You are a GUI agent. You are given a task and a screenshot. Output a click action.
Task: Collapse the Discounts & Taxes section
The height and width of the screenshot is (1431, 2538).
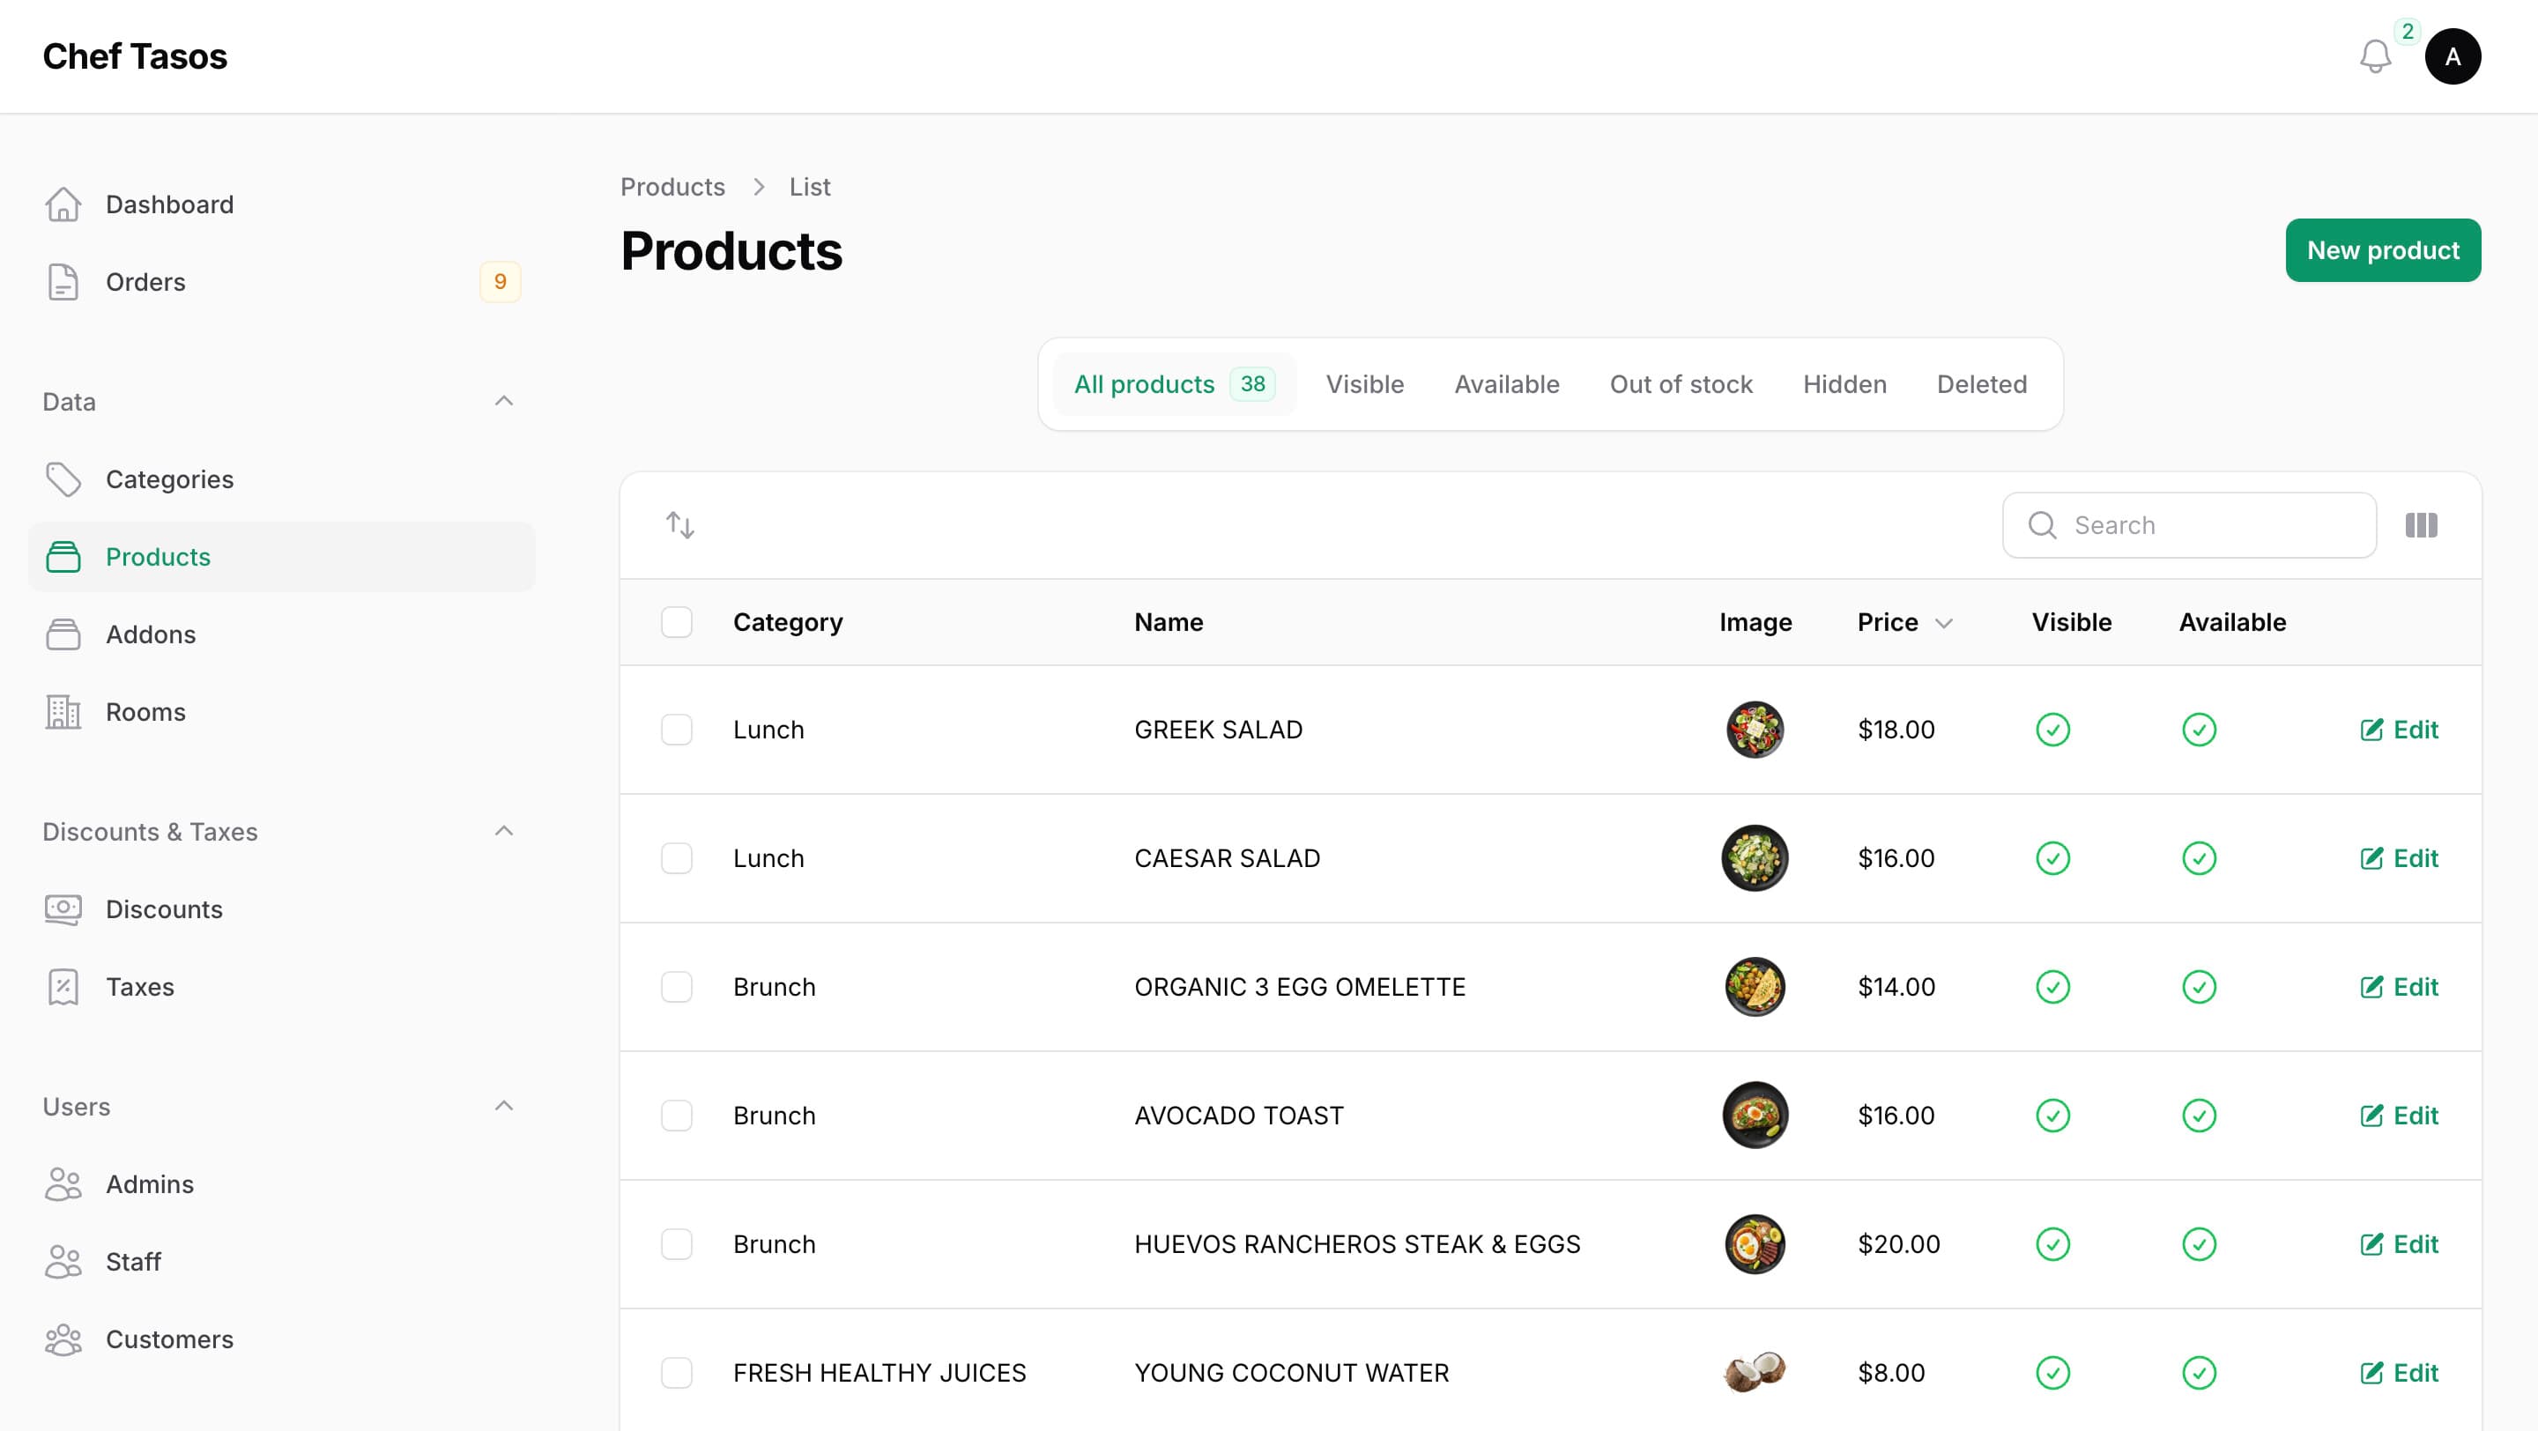point(504,830)
